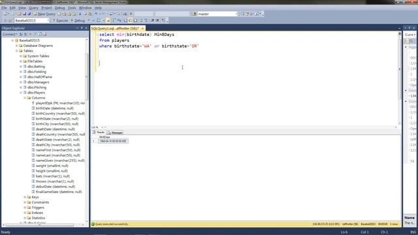Select the debutDate column in the tree
This screenshot has width=418, height=235.
[x=56, y=187]
